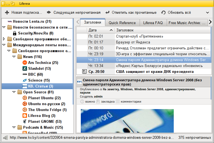Click the refresh-all circular arrow icon
The image size is (214, 143).
pos(163,13)
